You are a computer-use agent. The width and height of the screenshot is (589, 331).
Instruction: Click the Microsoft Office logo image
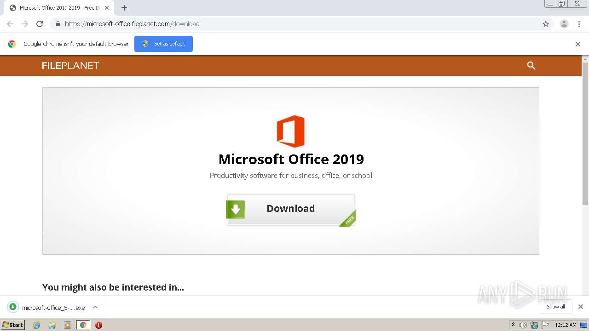coord(290,131)
